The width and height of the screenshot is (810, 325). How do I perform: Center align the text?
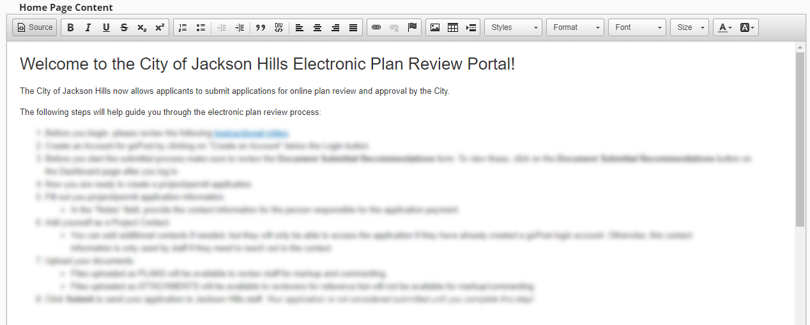[317, 27]
